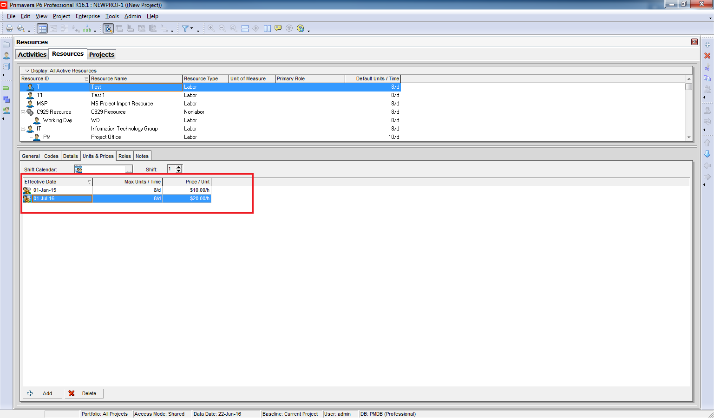Viewport: 714px width, 418px height.
Task: Select the 01-Jan-15 effective date row
Action: tap(45, 190)
